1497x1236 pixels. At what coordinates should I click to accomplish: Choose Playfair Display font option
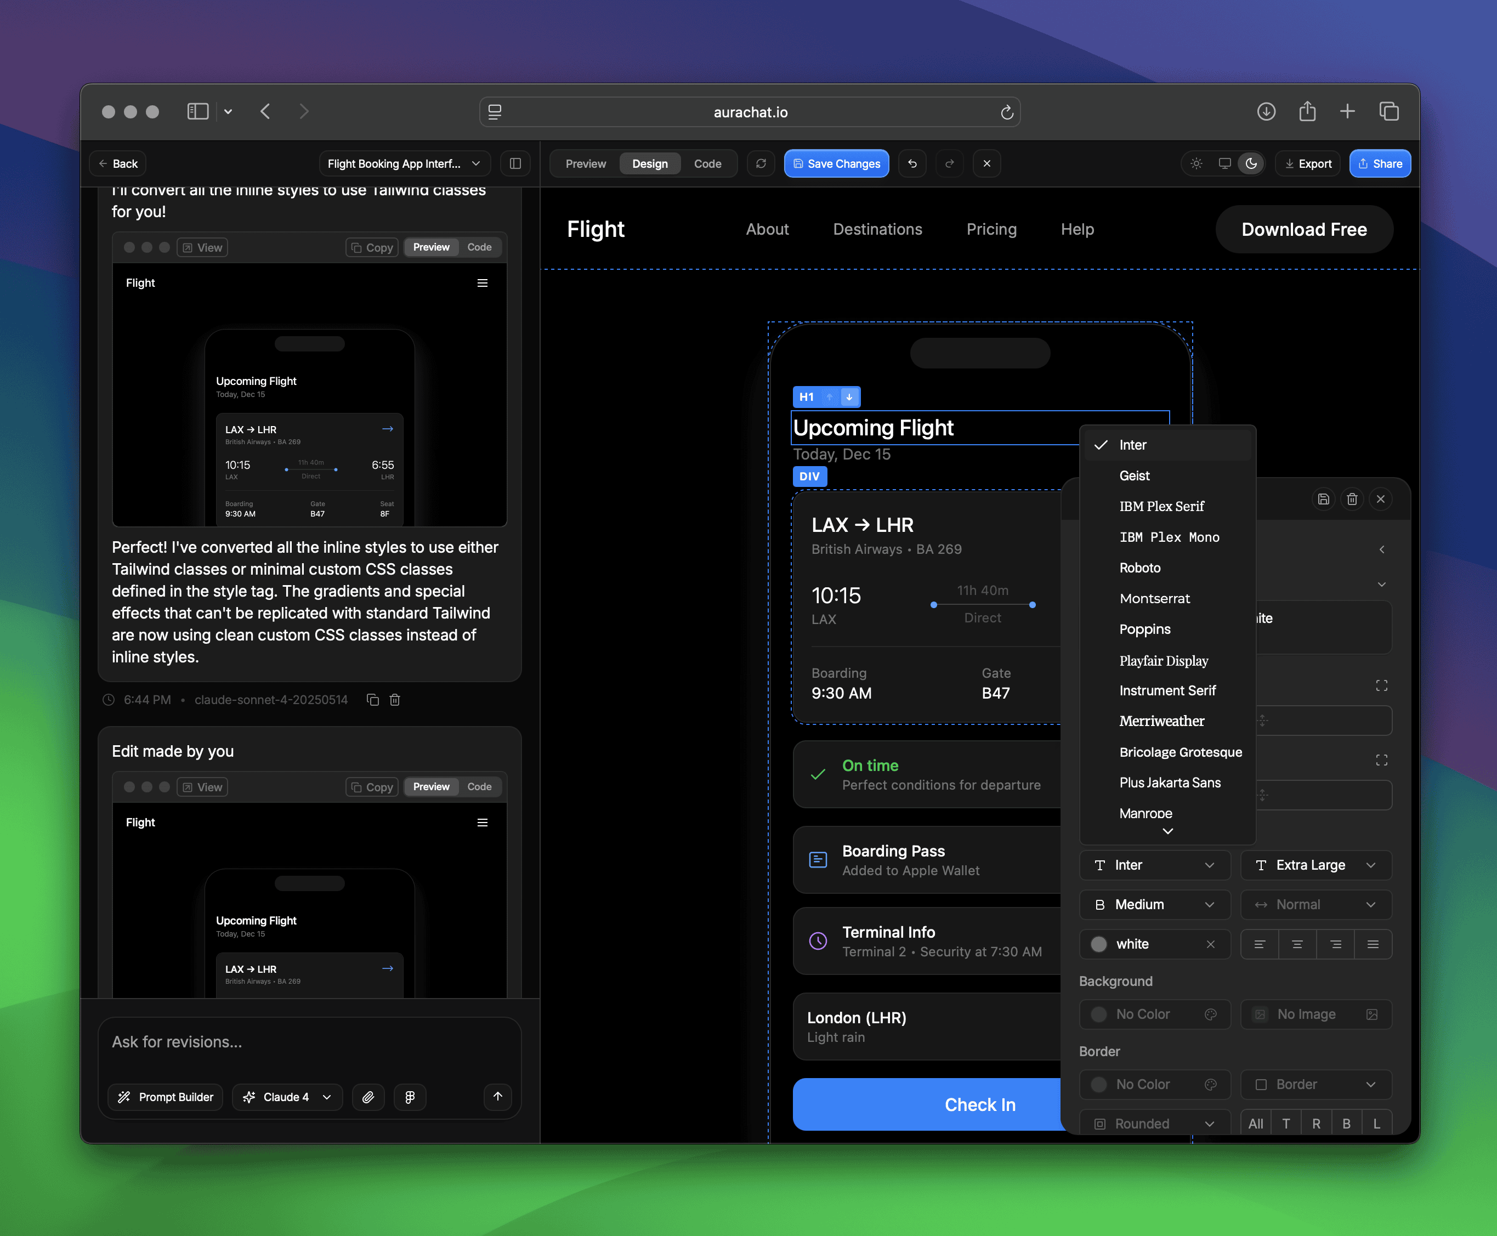click(1167, 661)
